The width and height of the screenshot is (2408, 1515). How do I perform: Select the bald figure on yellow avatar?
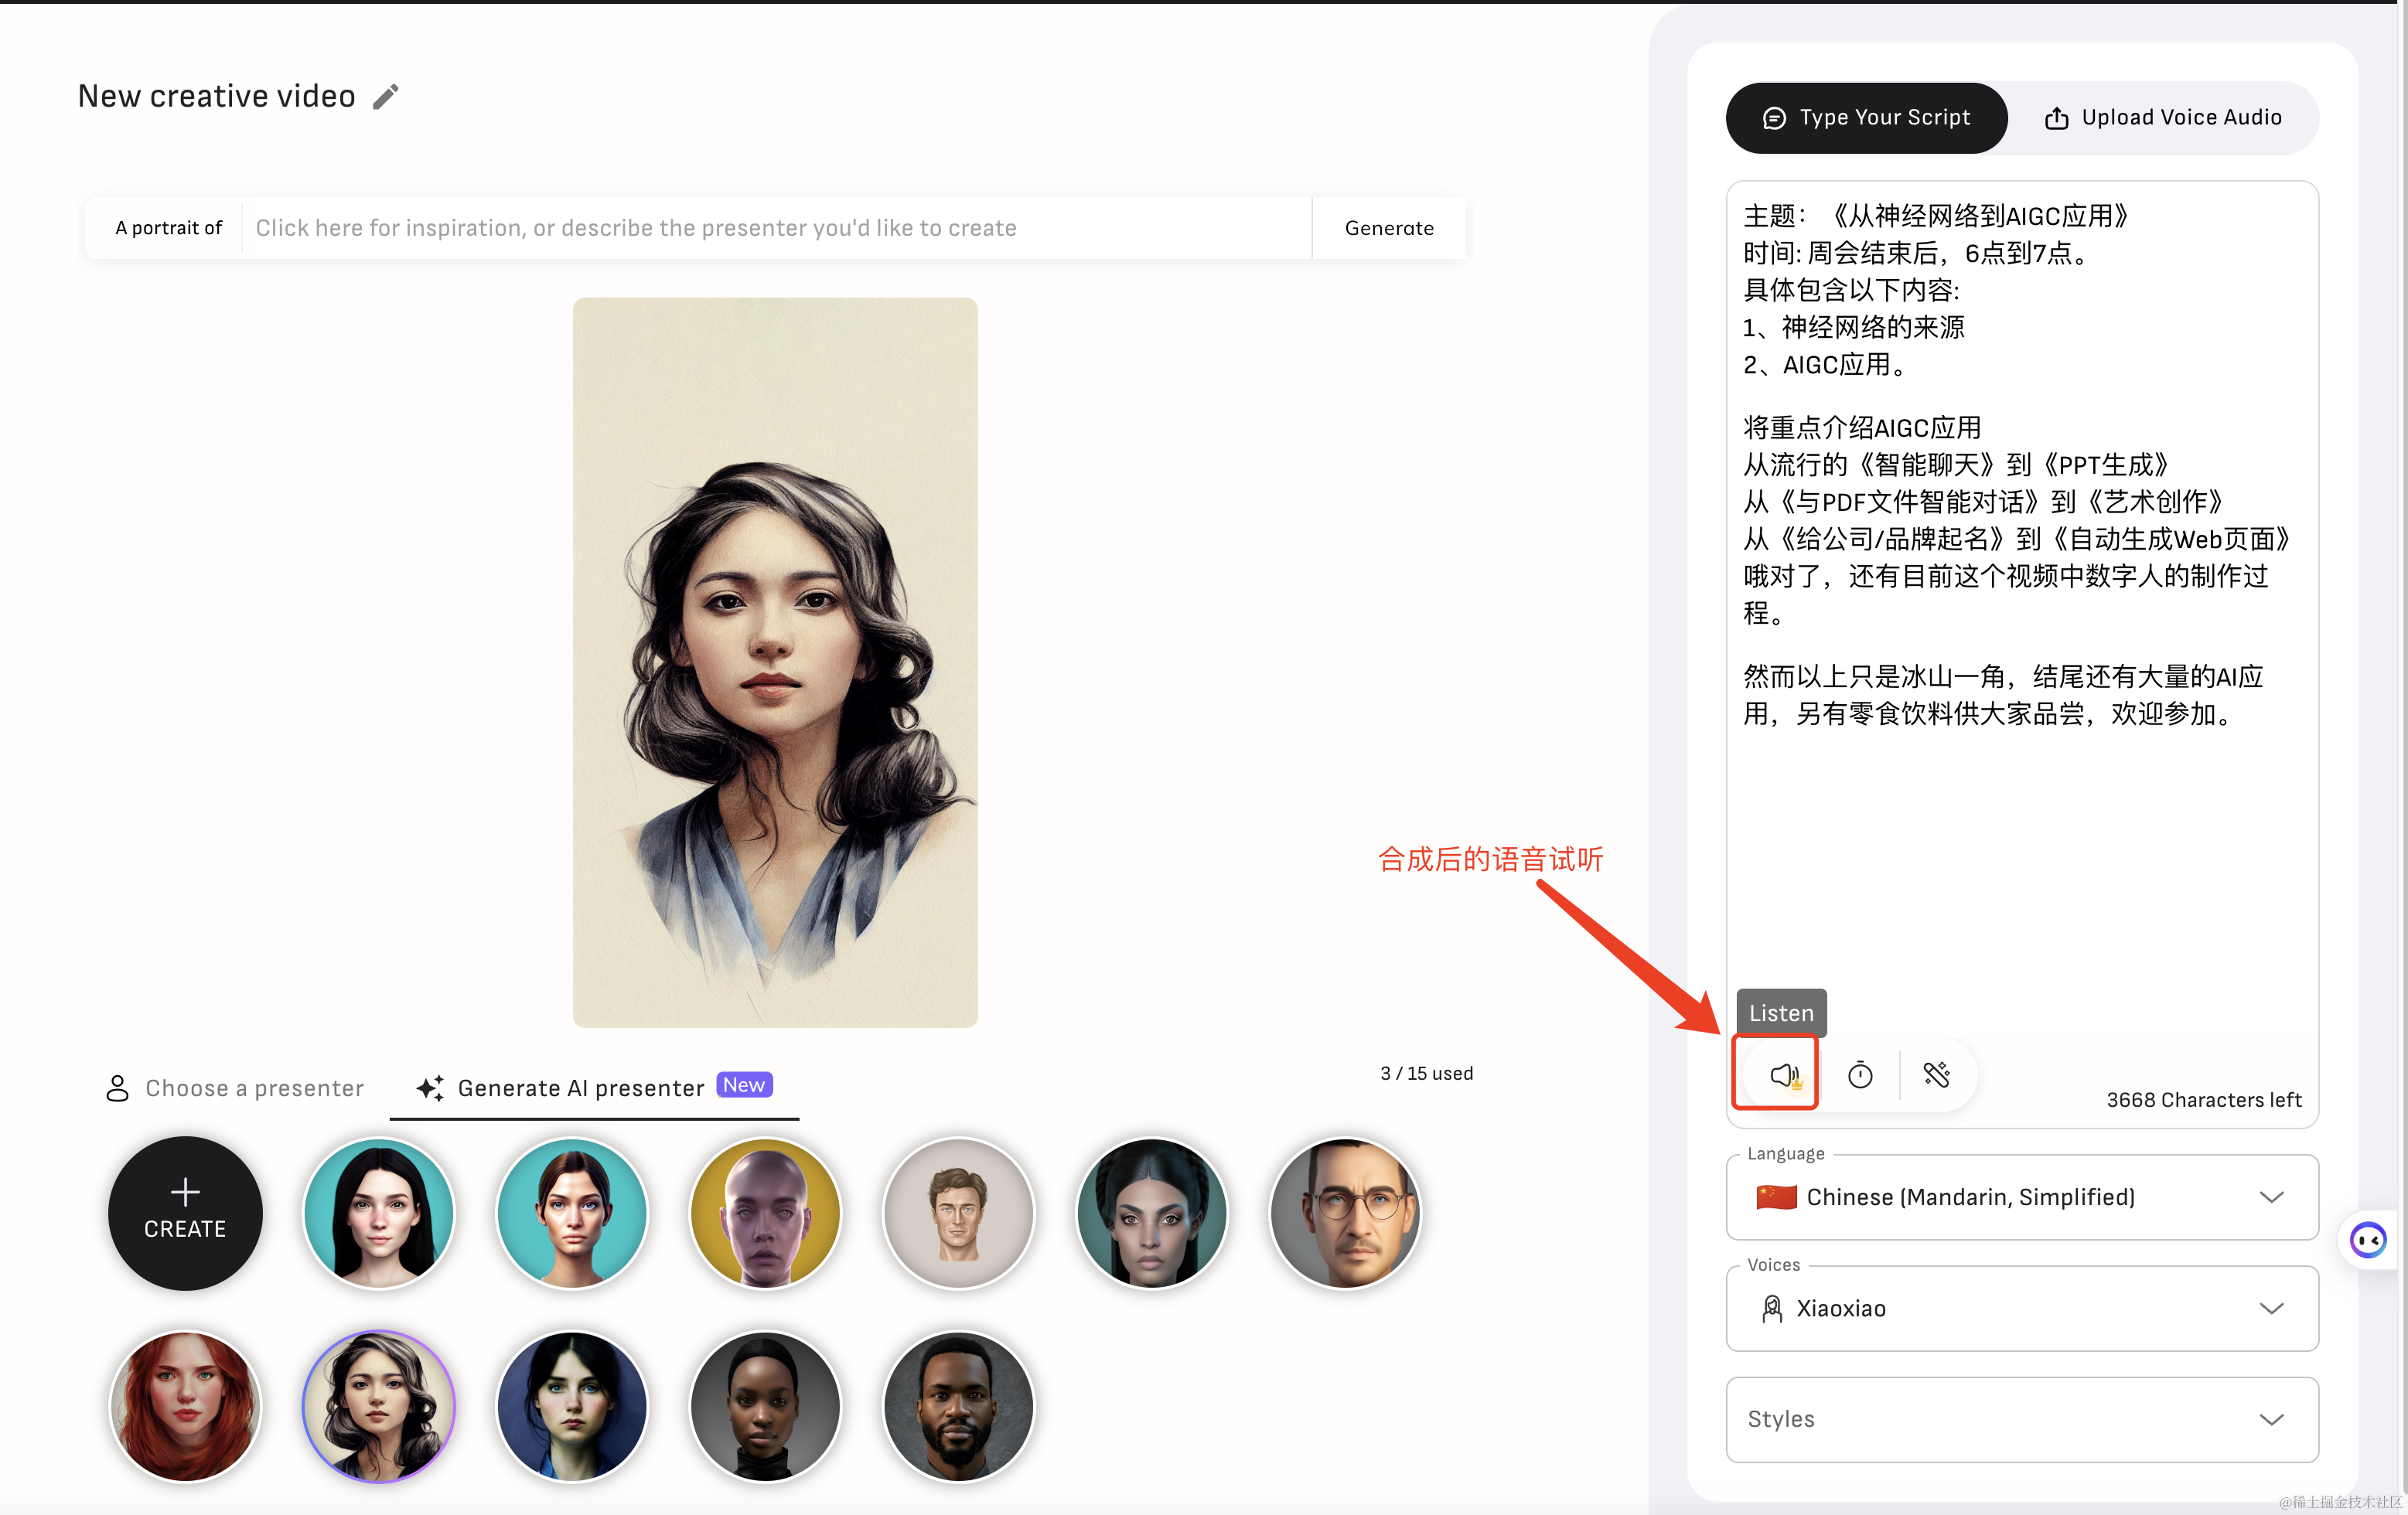pos(765,1214)
